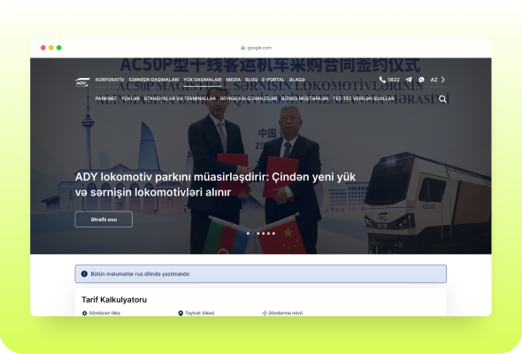Click the Telegram paper-plane icon

(409, 80)
